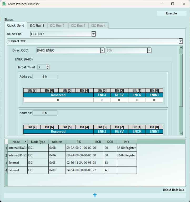
Task: Toggle ENHJ bit value for address 8h
Action: tap(102, 100)
